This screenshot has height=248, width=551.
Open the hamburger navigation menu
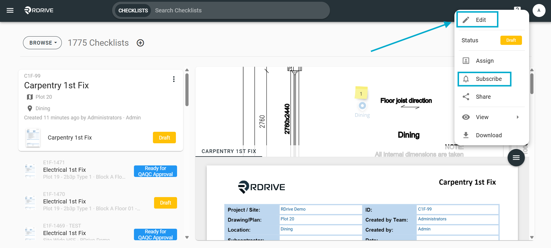coord(10,10)
